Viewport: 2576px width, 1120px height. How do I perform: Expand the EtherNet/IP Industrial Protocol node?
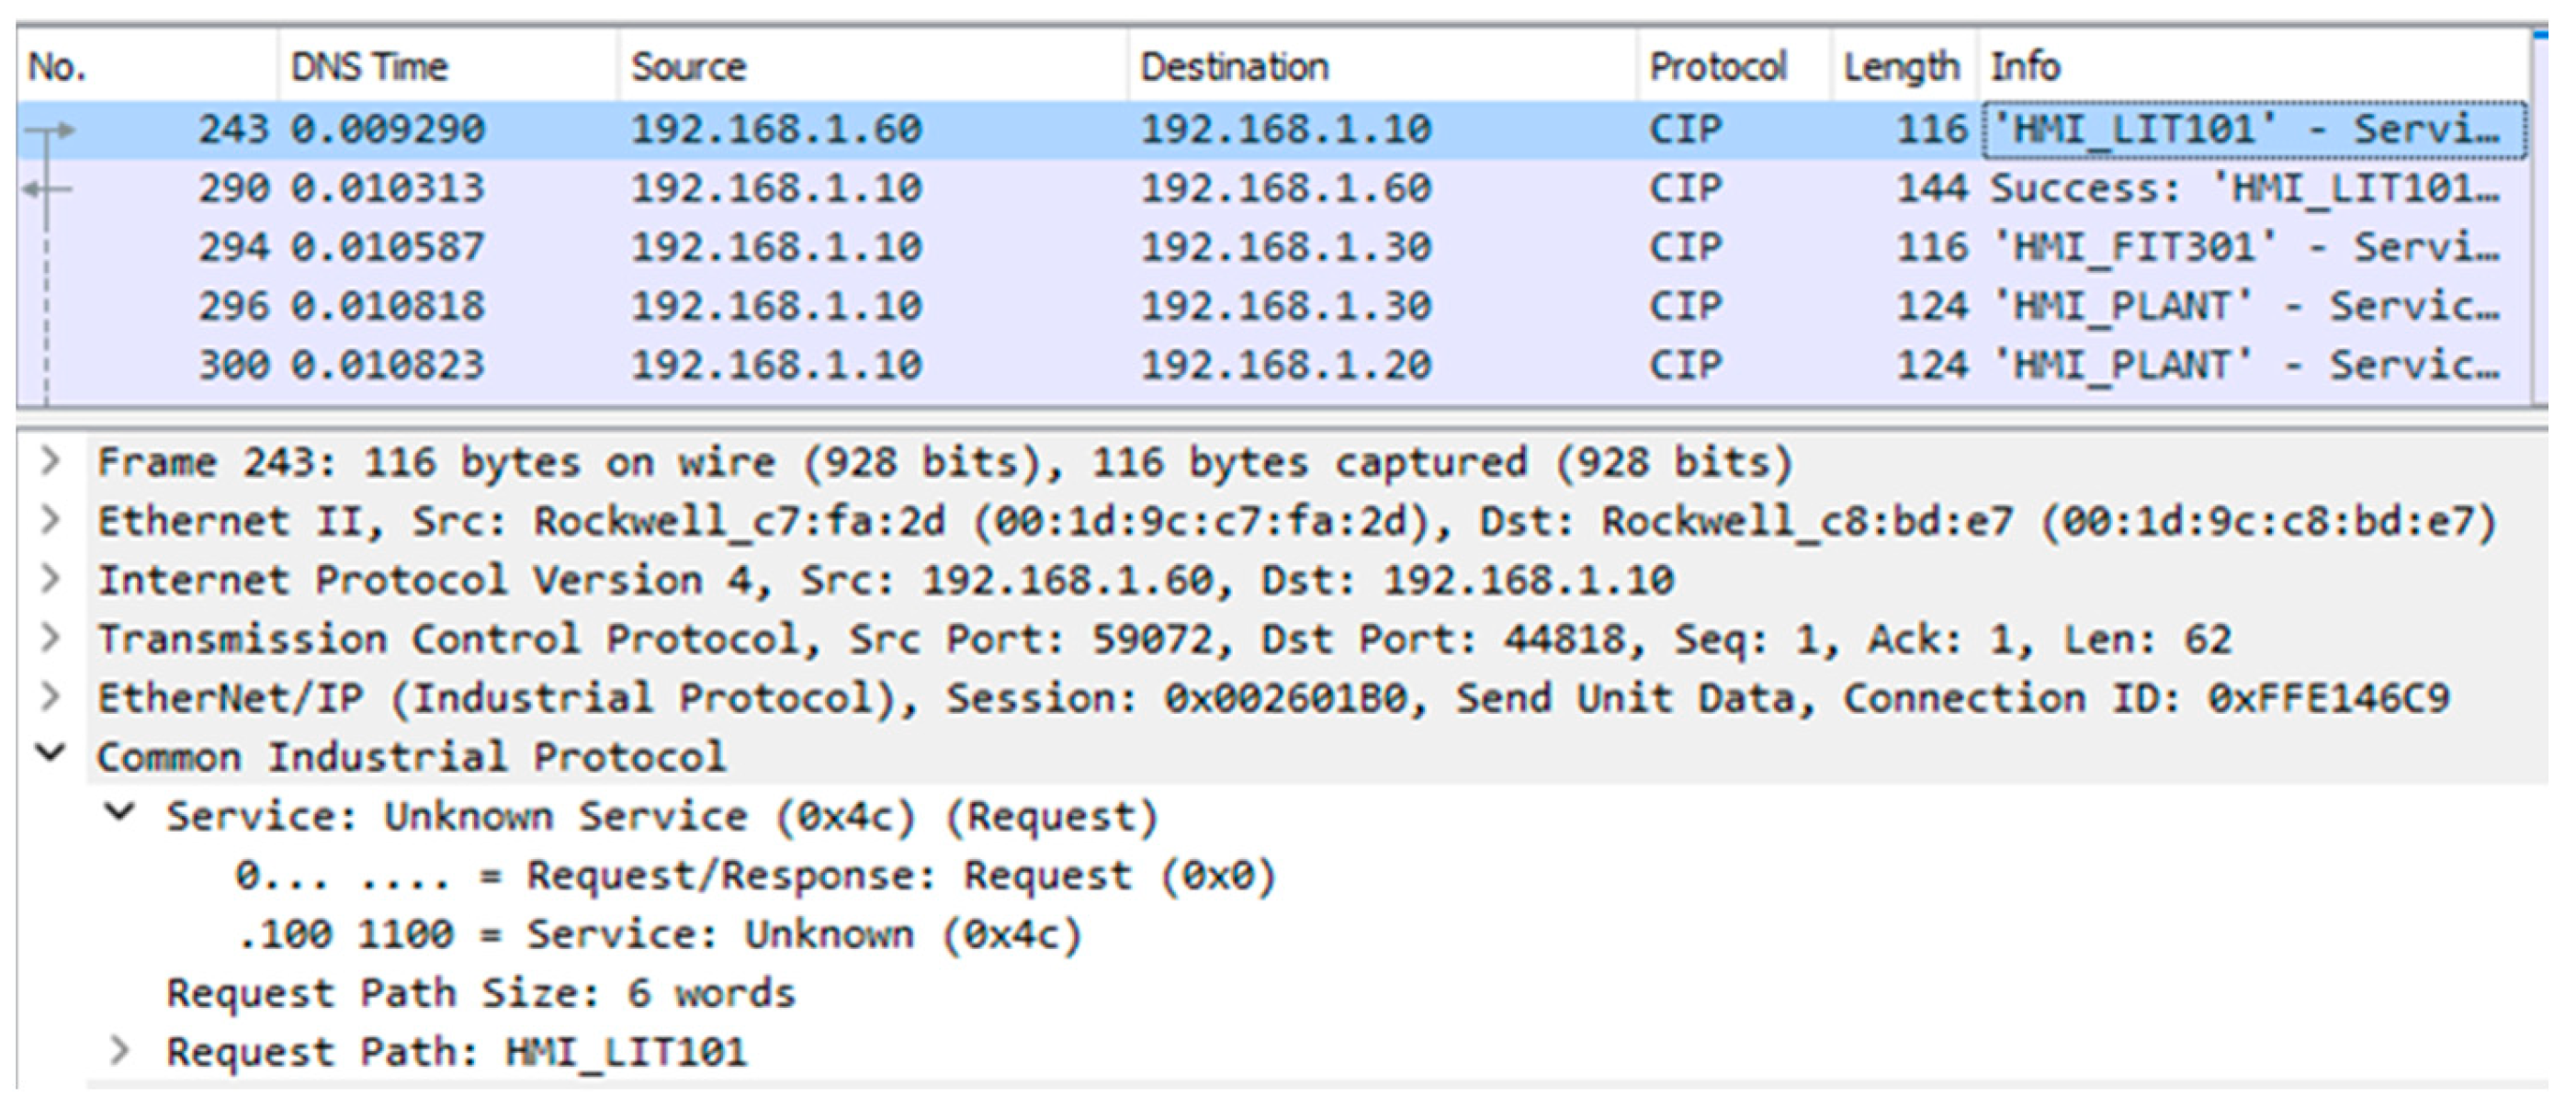[x=48, y=698]
